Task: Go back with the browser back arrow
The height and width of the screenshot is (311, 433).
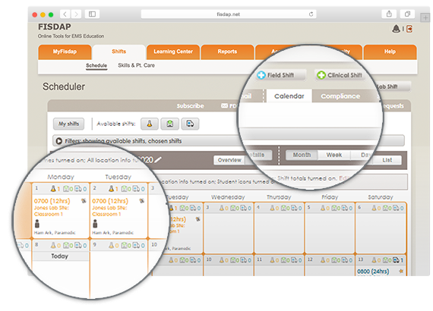Action: coord(65,14)
